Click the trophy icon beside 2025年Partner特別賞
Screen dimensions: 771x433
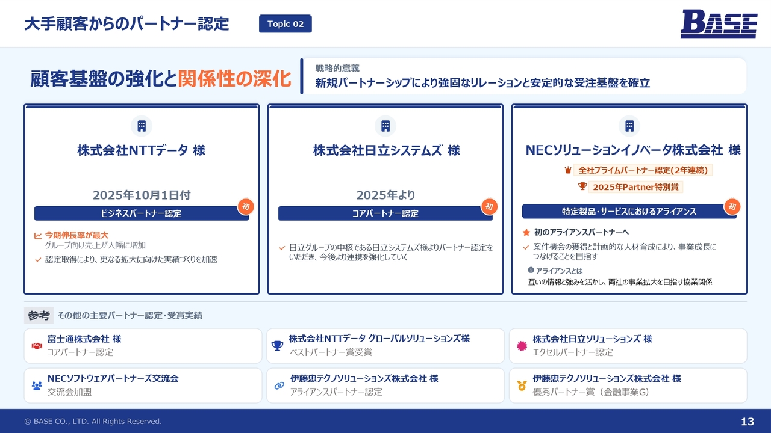point(582,186)
